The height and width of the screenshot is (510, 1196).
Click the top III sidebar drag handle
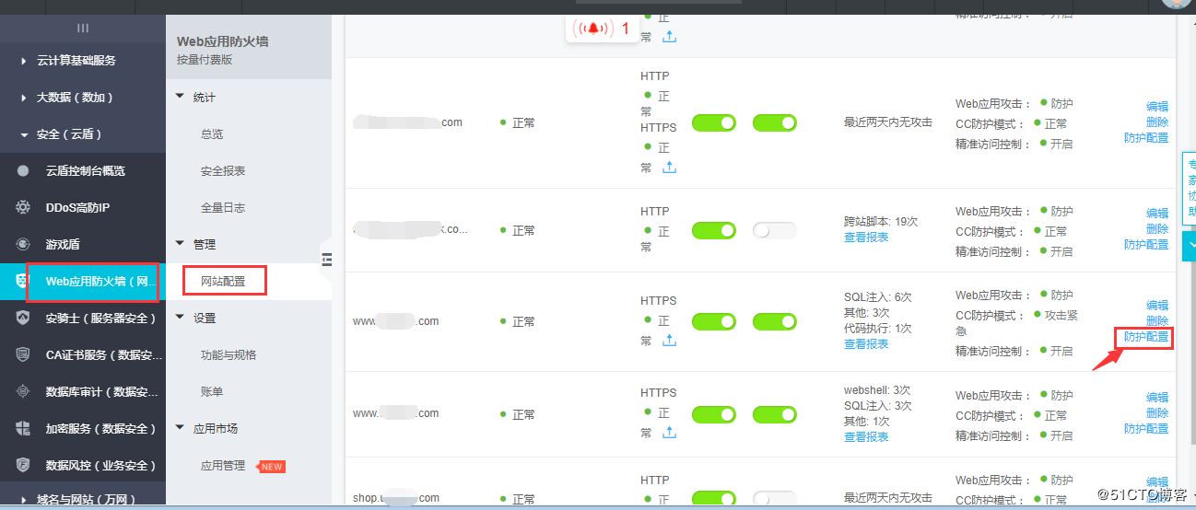pos(83,29)
